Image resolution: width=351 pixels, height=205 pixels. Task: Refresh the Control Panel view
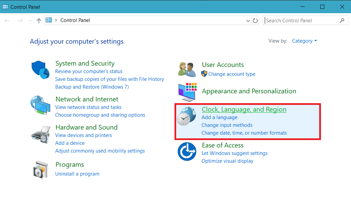pos(255,21)
